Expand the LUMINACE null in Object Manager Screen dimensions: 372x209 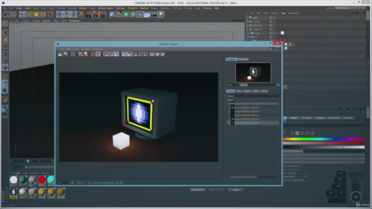coord(248,30)
